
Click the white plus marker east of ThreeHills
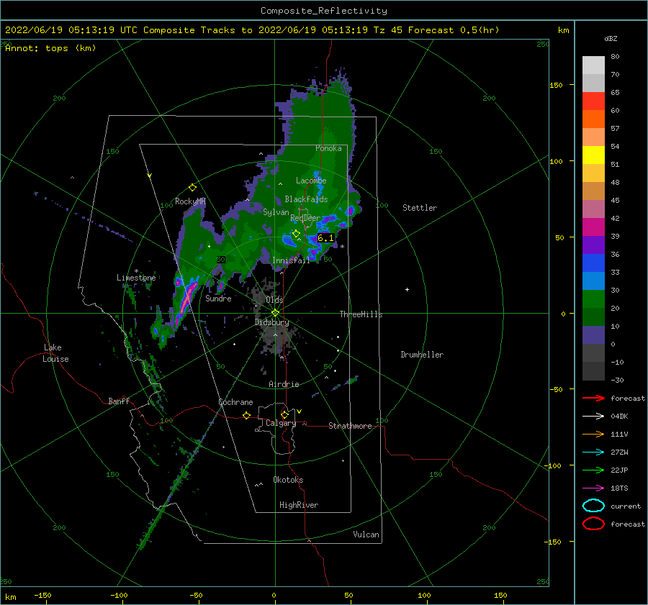[x=407, y=289]
